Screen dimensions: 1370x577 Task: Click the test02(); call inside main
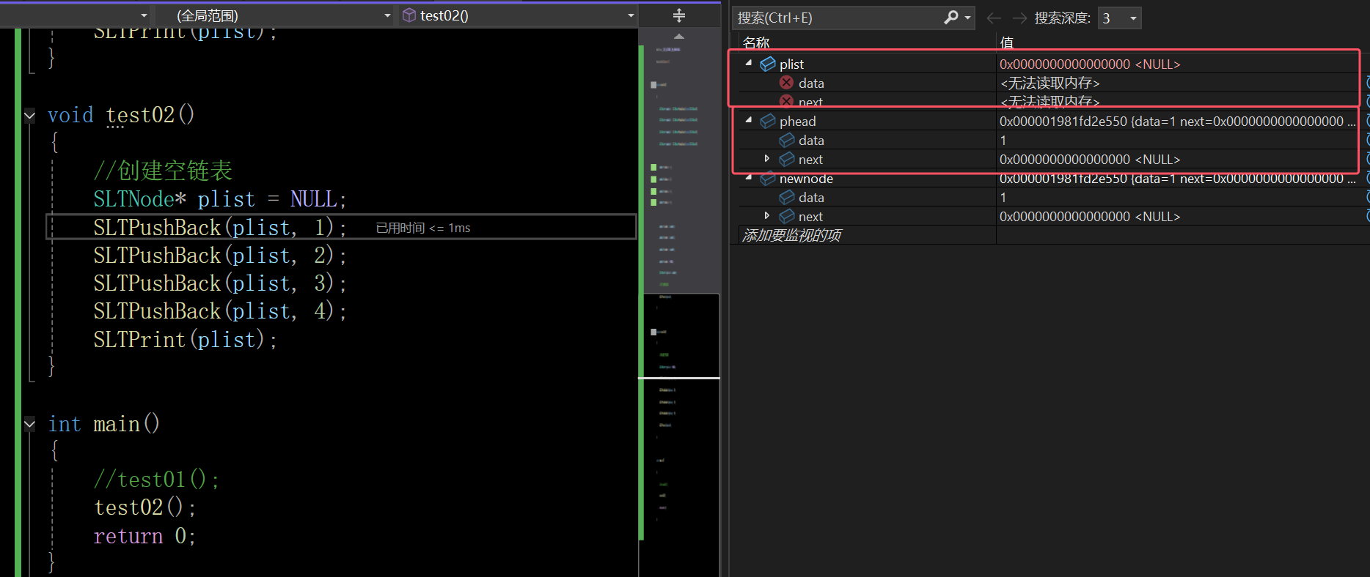click(x=144, y=507)
